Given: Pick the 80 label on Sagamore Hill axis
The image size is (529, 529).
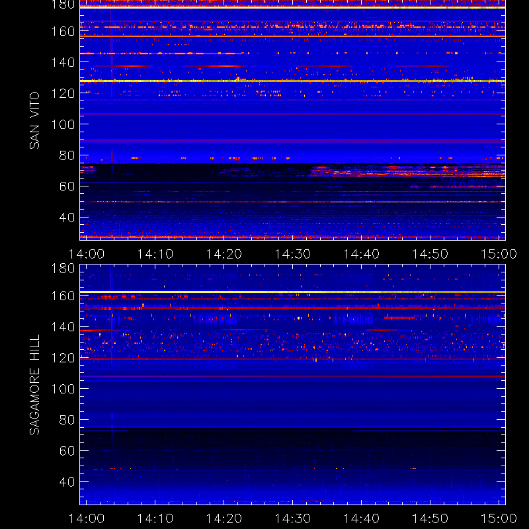Looking at the screenshot, I should click(x=67, y=420).
